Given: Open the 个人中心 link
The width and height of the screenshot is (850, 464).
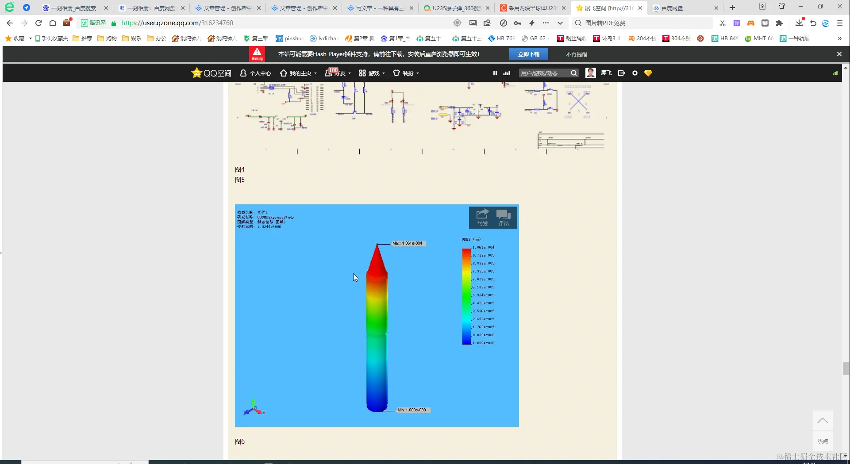Looking at the screenshot, I should click(256, 73).
